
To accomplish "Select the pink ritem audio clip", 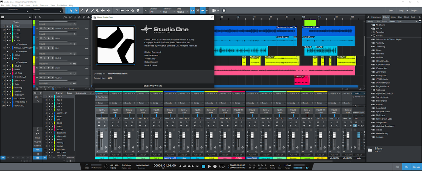I will point(284,71).
